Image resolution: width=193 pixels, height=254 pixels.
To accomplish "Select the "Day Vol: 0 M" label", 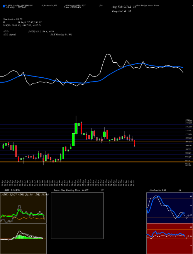I will click(x=121, y=12).
